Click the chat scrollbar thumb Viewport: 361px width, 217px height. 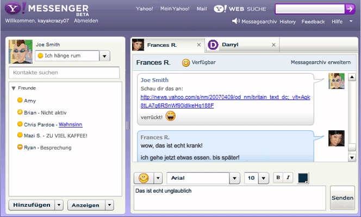coord(352,147)
